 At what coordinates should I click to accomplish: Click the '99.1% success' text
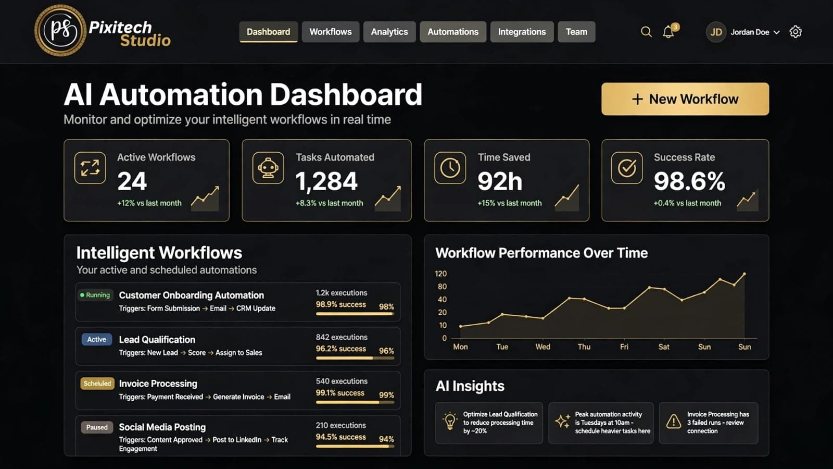(x=340, y=393)
